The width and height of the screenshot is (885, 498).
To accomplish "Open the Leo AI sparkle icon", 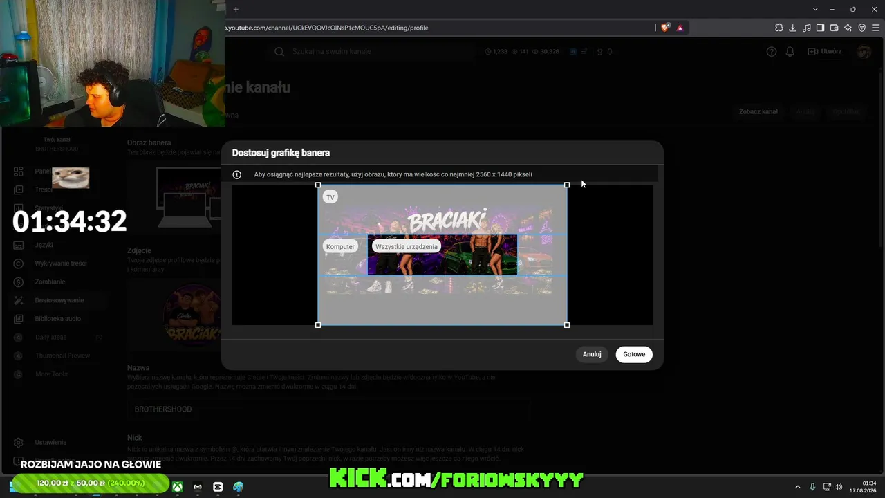I will click(848, 28).
